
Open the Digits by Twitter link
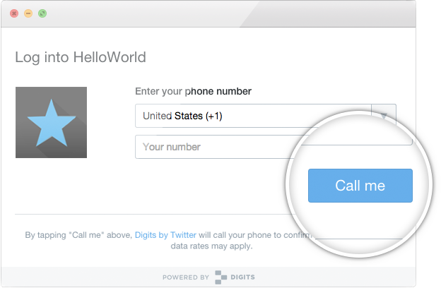pyautogui.click(x=165, y=235)
